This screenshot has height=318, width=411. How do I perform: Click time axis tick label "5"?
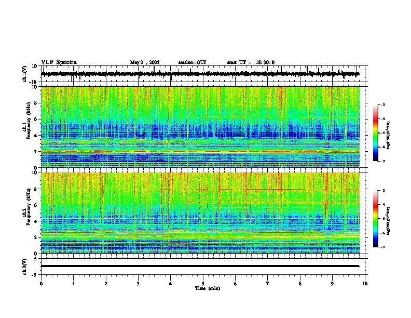click(x=203, y=284)
